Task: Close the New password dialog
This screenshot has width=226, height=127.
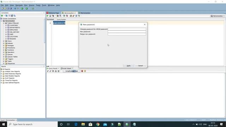Action: click(145, 25)
